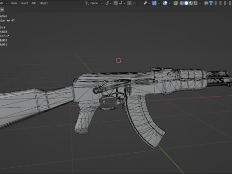The image size is (232, 174).
Task: Click the 13,502 statistics value
Action: pos(4,36)
